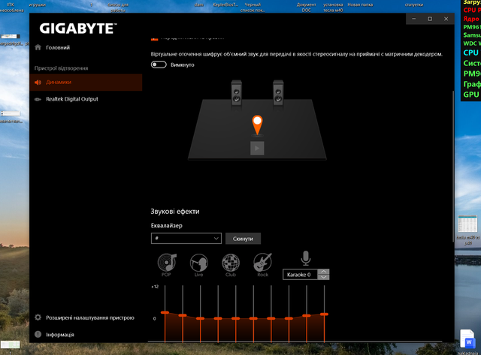This screenshot has height=355, width=481.
Task: Toggle the virtual surround switch
Action: [159, 65]
